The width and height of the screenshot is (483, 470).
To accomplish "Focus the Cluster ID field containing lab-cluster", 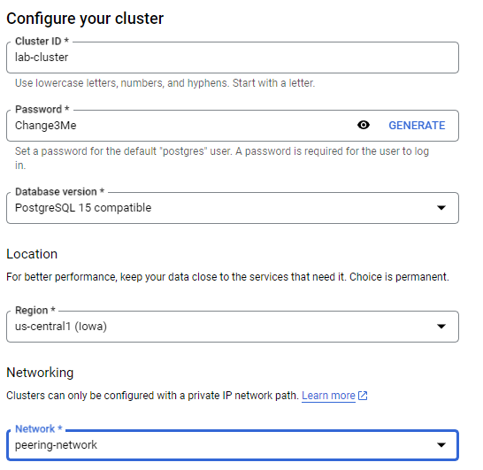I will (233, 58).
